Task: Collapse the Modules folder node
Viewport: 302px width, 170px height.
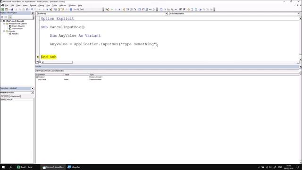Action: coord(4,31)
